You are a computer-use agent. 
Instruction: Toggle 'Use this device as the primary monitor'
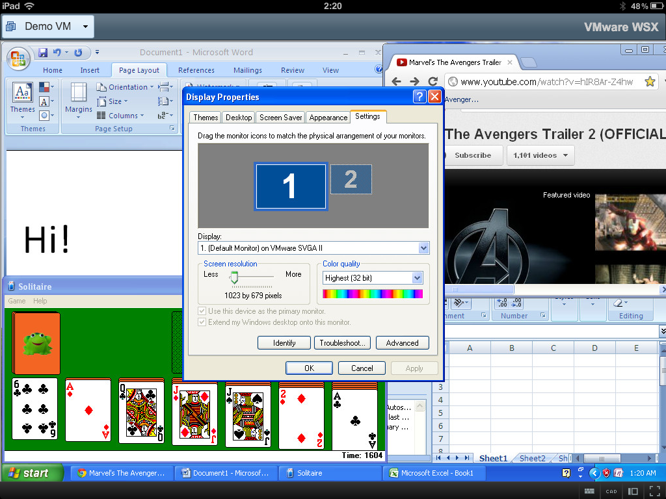click(x=202, y=311)
